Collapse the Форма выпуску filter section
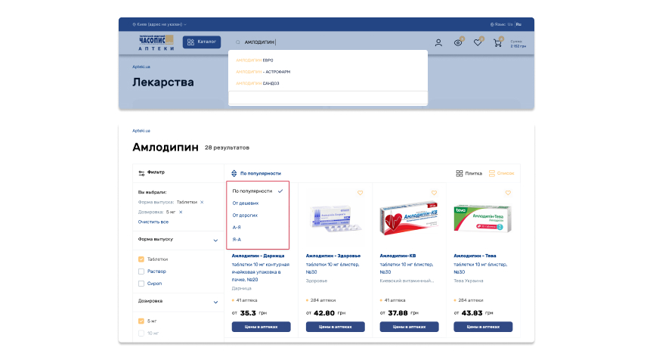The height and width of the screenshot is (360, 653). click(x=215, y=240)
